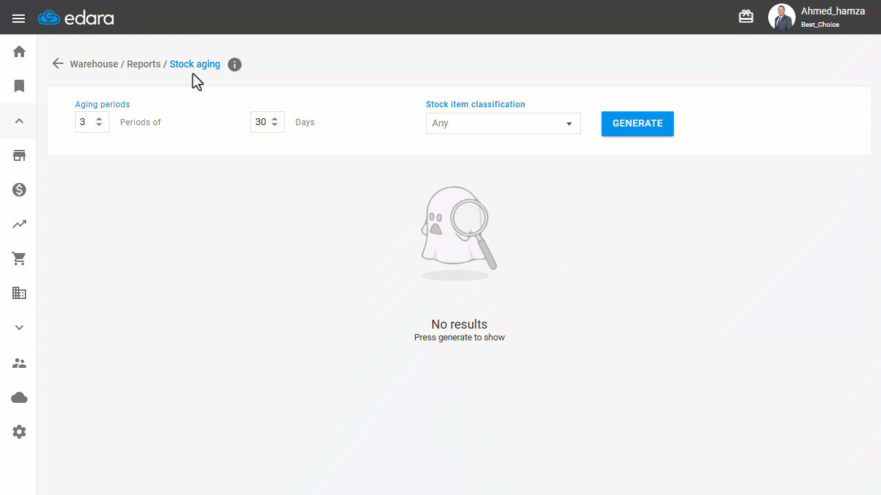Open Stock item classification dropdown
This screenshot has width=881, height=495.
click(x=503, y=123)
